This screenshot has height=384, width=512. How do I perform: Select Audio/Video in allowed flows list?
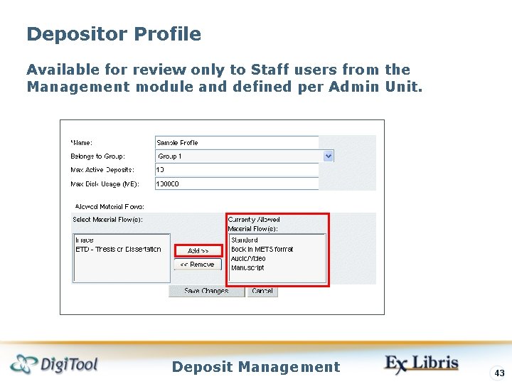coord(248,258)
